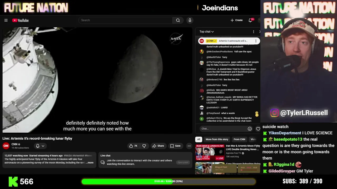This screenshot has height=189, width=337.
Task: Dislike the video
Action: click(x=144, y=146)
